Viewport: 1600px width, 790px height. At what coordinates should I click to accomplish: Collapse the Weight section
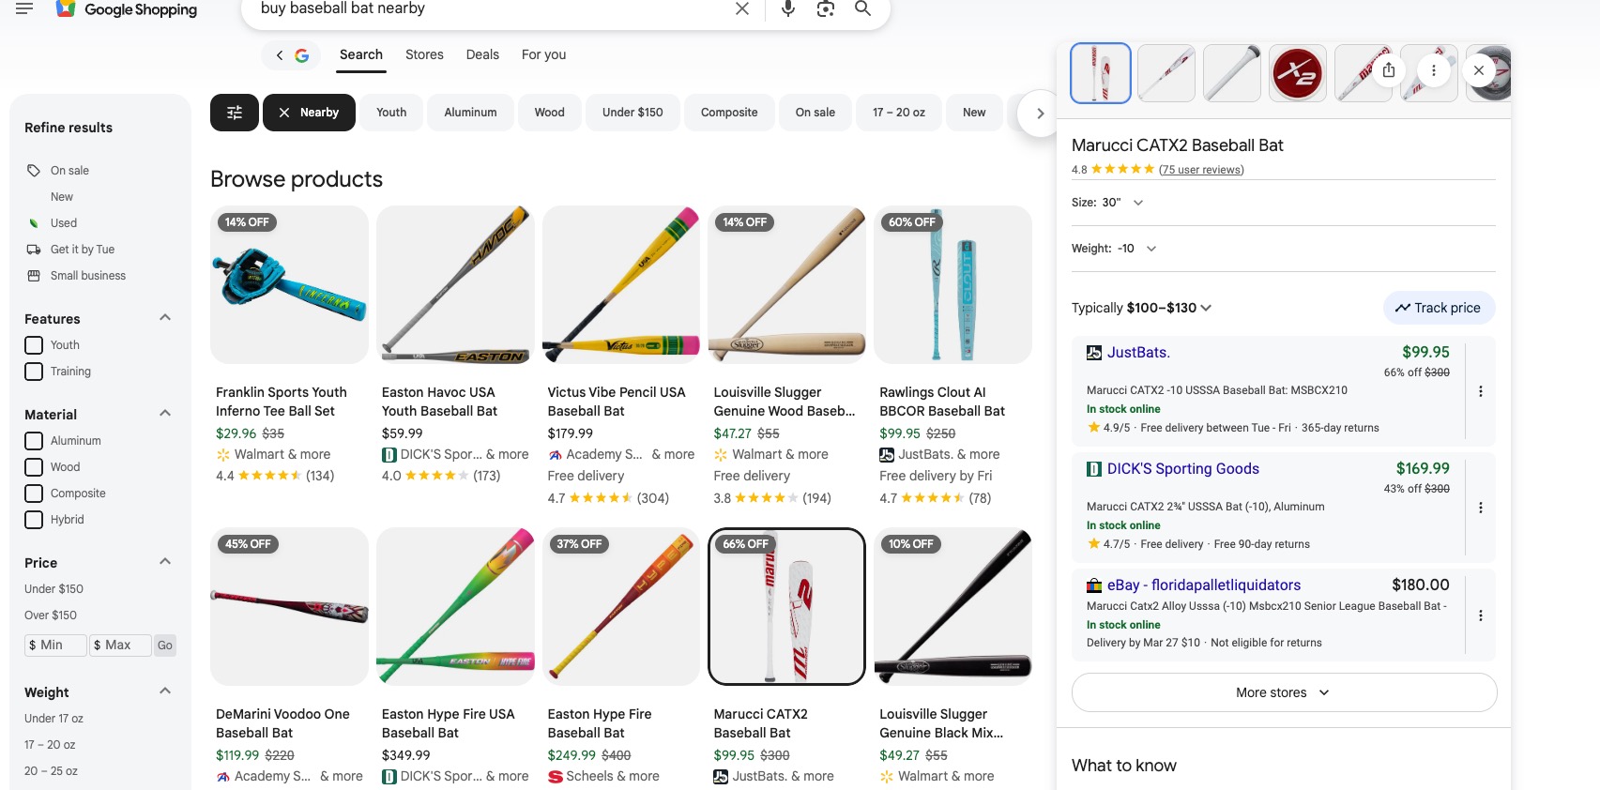tap(165, 691)
